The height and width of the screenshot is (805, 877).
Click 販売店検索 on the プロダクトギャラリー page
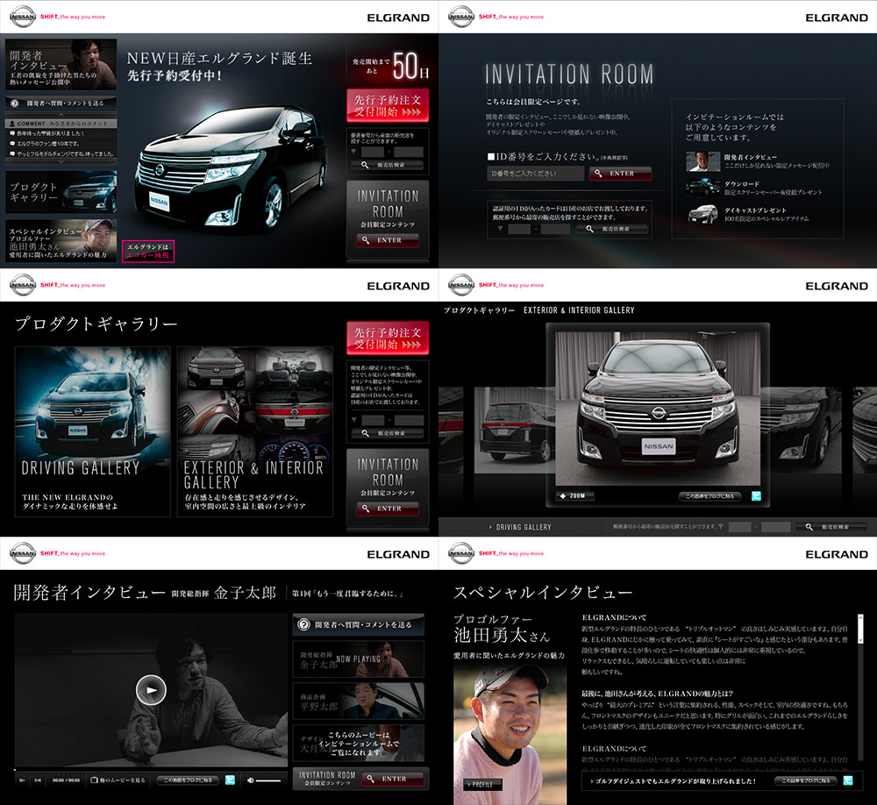tap(387, 433)
